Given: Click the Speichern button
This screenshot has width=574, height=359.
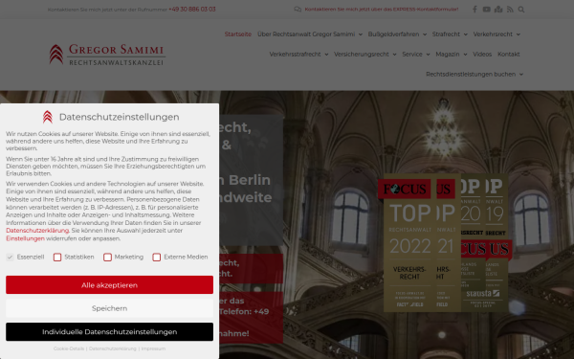Looking at the screenshot, I should pos(109,308).
